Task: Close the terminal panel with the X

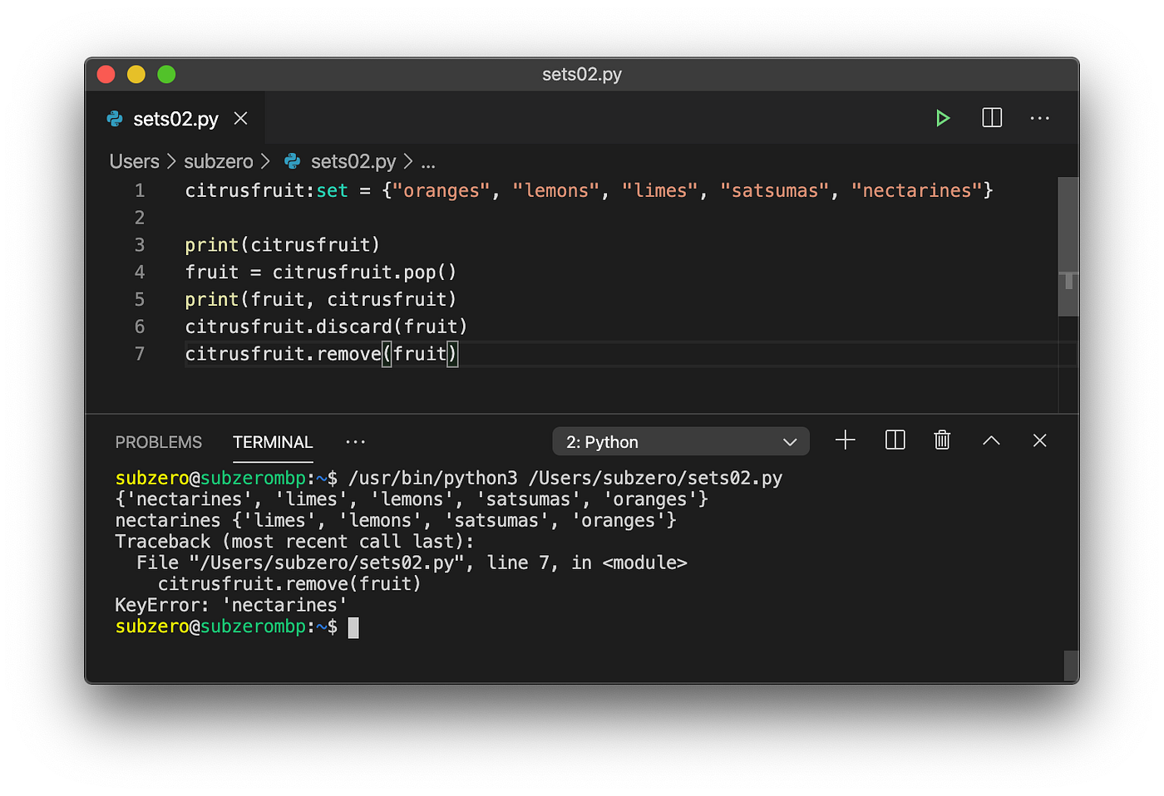Action: point(1039,440)
